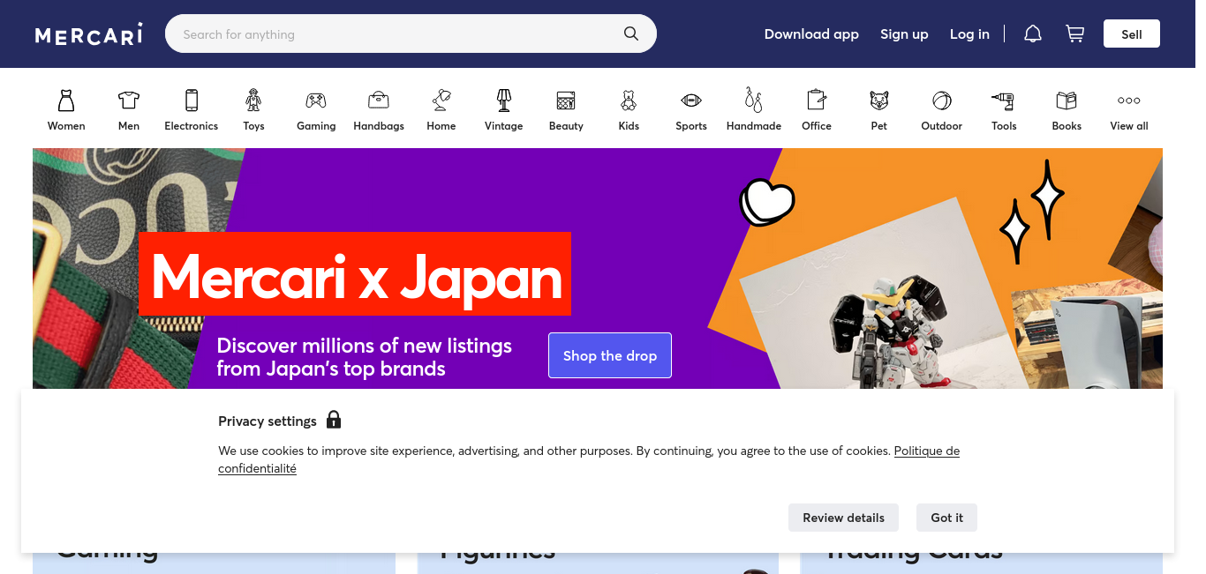1206x574 pixels.
Task: Select the Pet cat icon
Action: pyautogui.click(x=879, y=100)
